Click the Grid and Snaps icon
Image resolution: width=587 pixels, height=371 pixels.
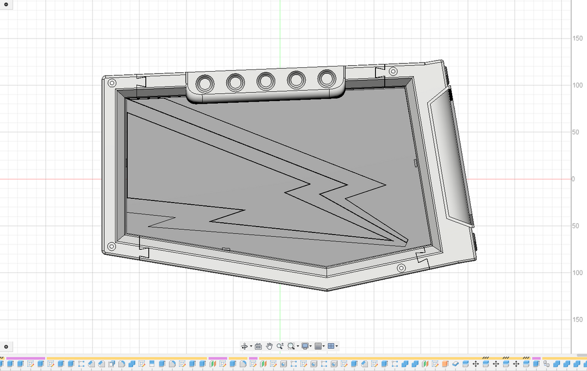317,346
